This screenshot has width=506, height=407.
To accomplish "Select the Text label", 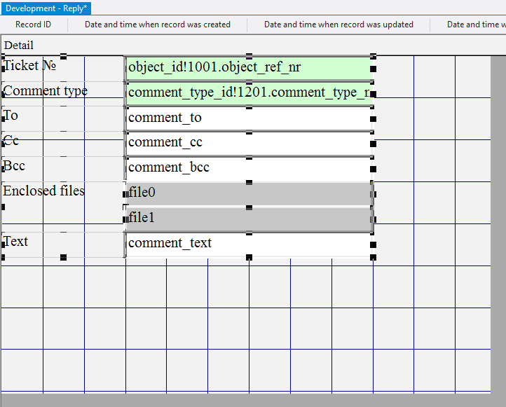I will [x=16, y=242].
